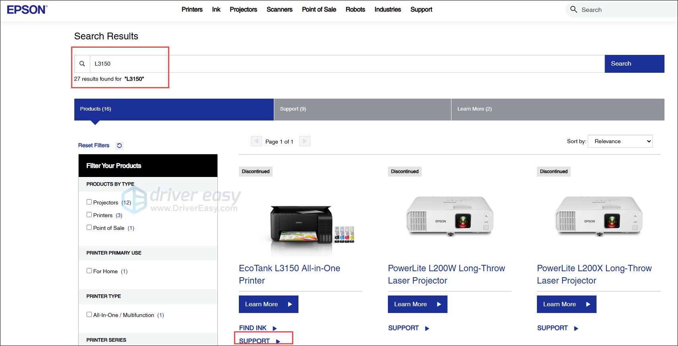Open the Sort by Relevance dropdown
Image resolution: width=678 pixels, height=346 pixels.
point(620,141)
